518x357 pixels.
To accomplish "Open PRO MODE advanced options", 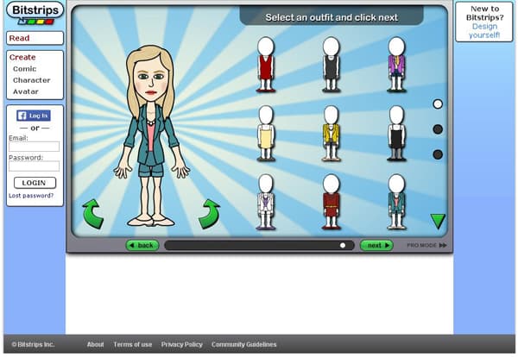I will click(x=426, y=246).
